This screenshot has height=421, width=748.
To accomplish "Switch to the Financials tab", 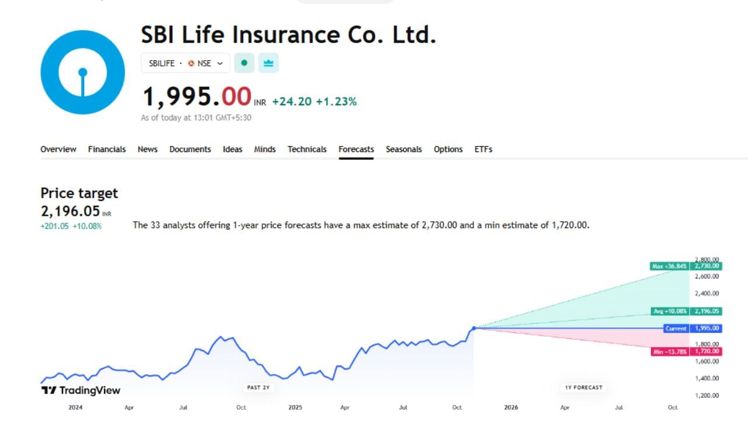I will point(107,149).
